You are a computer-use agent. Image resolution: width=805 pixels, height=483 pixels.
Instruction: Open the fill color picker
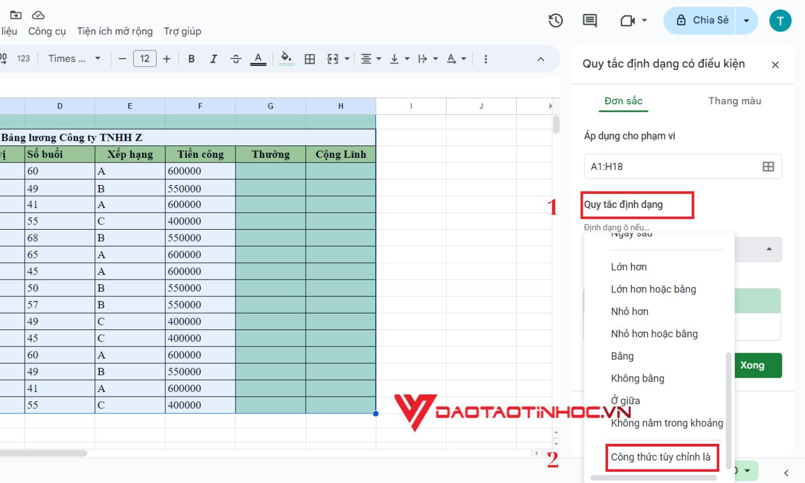coord(287,58)
